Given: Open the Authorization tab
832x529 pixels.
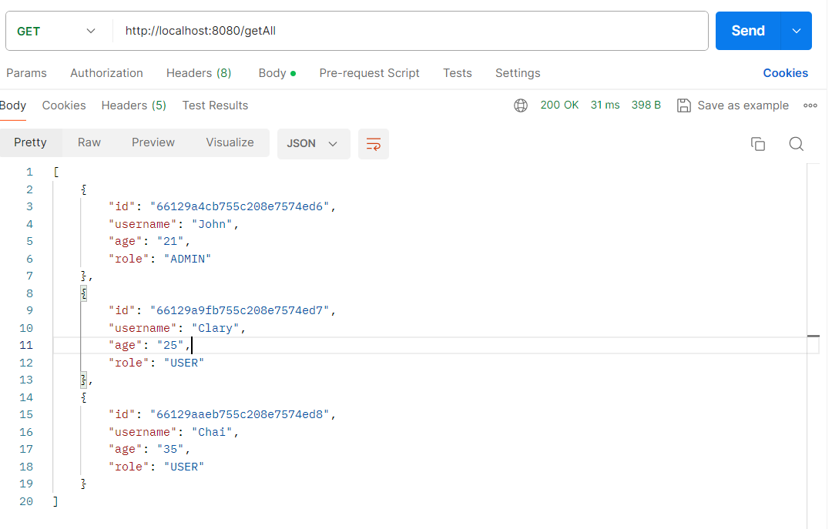Looking at the screenshot, I should [106, 73].
